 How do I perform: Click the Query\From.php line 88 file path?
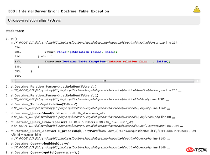pos(87,117)
